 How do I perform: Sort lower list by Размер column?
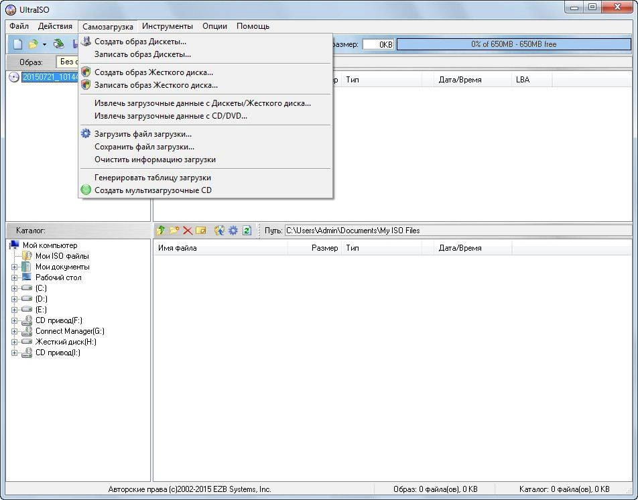click(x=315, y=248)
